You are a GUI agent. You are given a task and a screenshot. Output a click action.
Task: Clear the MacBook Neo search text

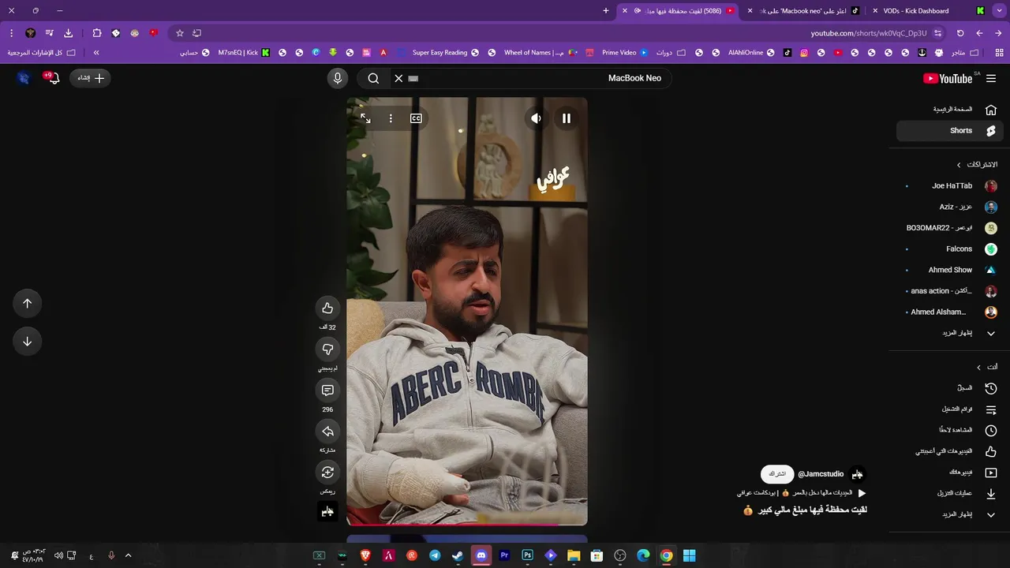398,78
